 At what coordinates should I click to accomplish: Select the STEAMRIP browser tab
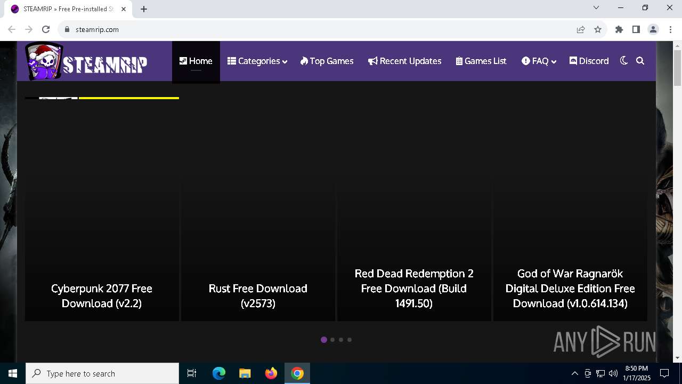click(68, 9)
